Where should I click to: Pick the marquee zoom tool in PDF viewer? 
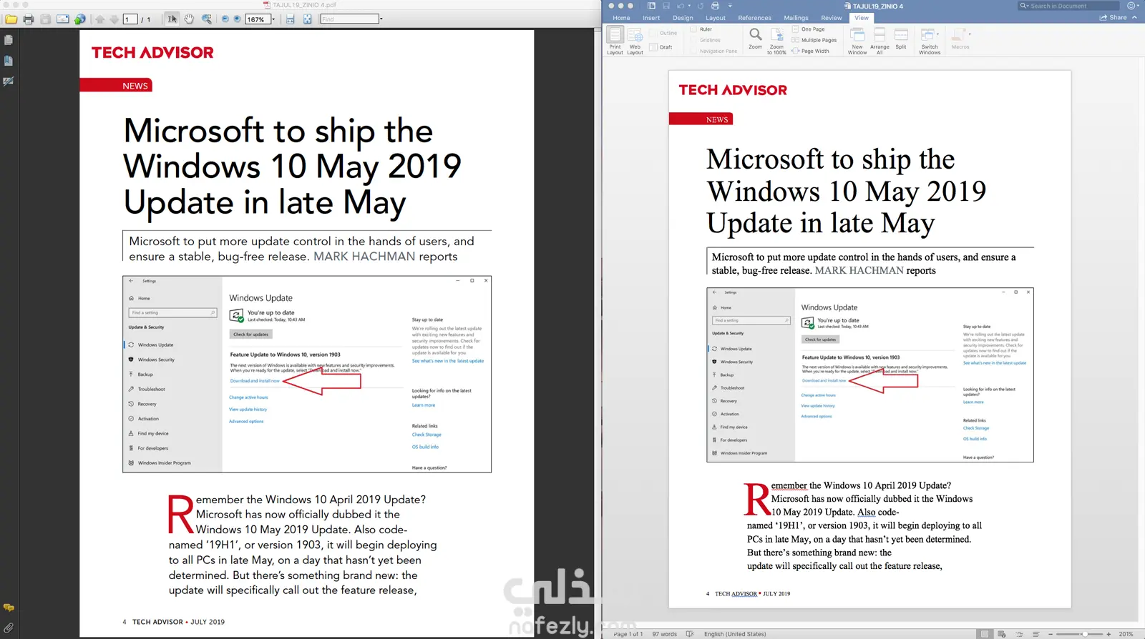pyautogui.click(x=207, y=19)
